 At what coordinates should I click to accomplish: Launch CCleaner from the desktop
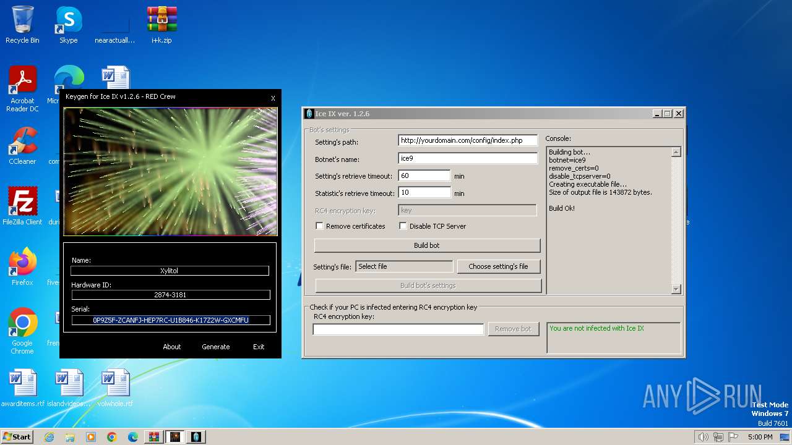[x=22, y=146]
